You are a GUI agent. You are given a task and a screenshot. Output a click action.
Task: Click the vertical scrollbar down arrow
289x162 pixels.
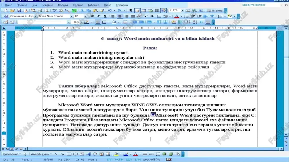click(x=286, y=135)
